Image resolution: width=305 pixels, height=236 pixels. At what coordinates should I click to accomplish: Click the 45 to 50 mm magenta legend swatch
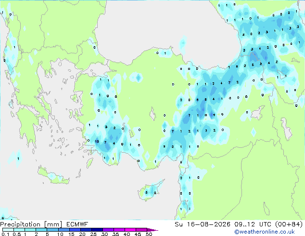click(141, 230)
